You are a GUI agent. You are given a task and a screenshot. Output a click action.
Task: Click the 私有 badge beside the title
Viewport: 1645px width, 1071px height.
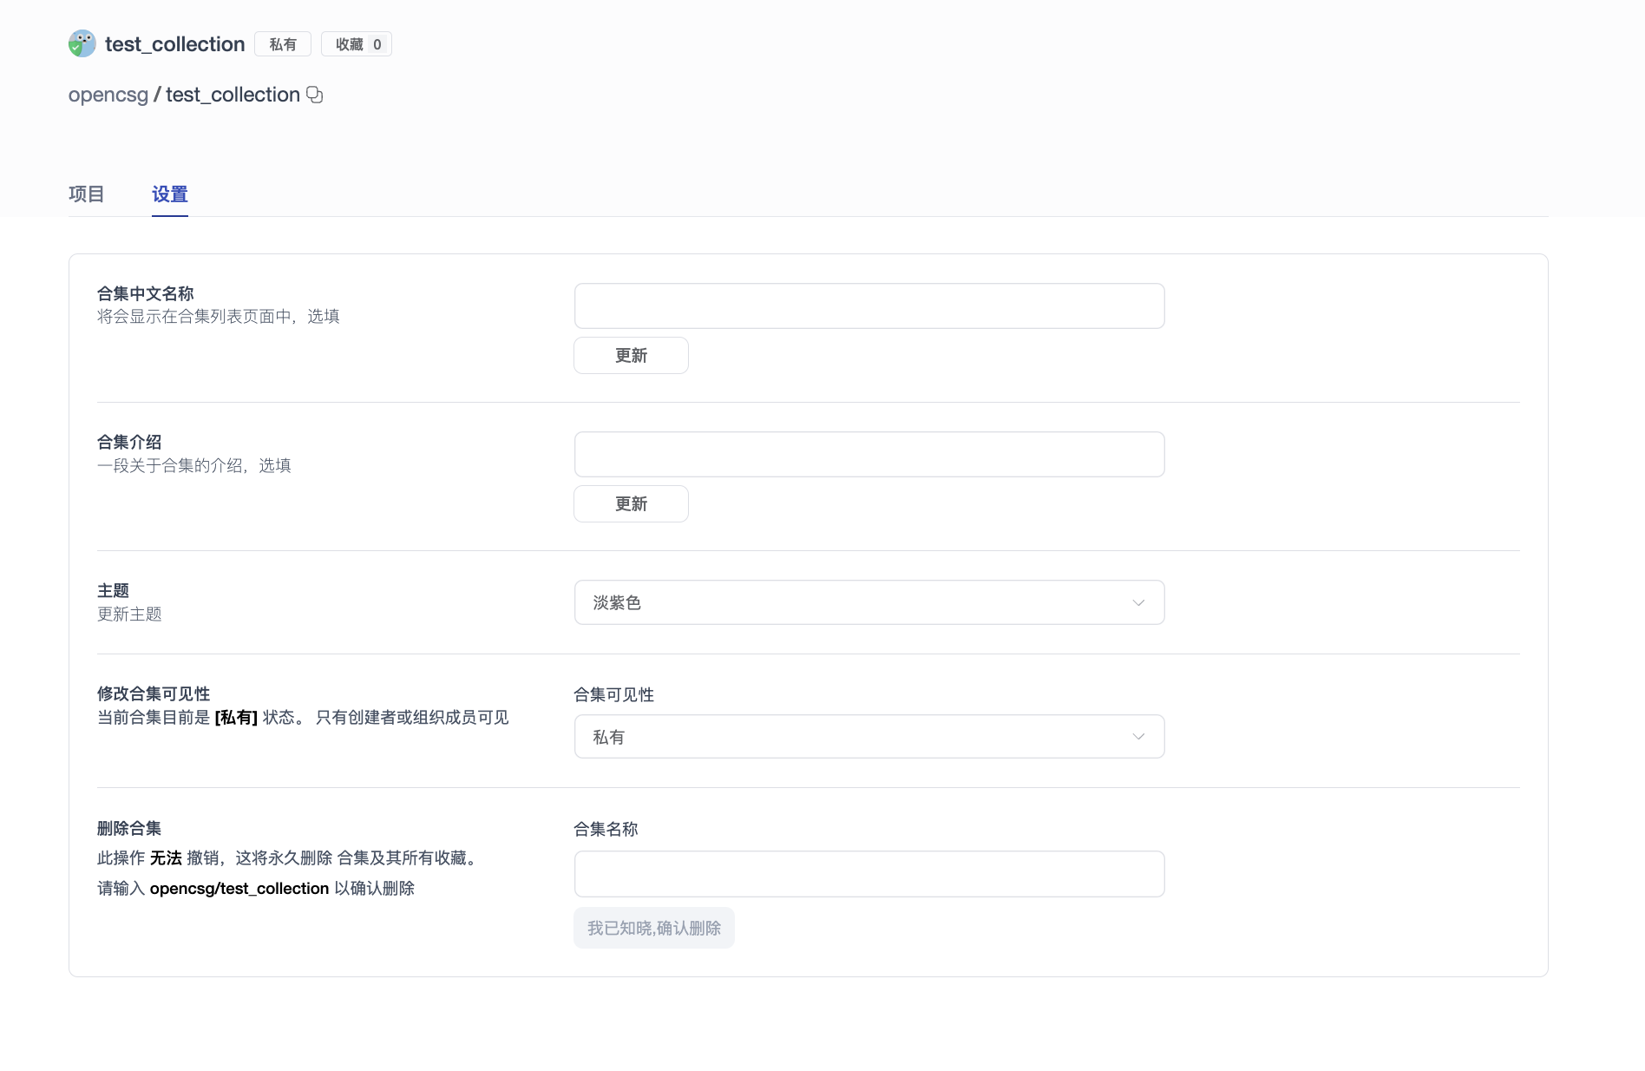(283, 44)
